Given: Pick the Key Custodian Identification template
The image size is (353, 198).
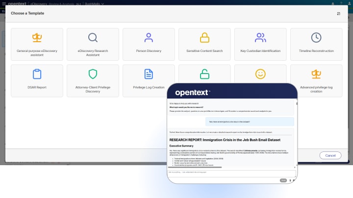Looking at the screenshot, I should (260, 44).
